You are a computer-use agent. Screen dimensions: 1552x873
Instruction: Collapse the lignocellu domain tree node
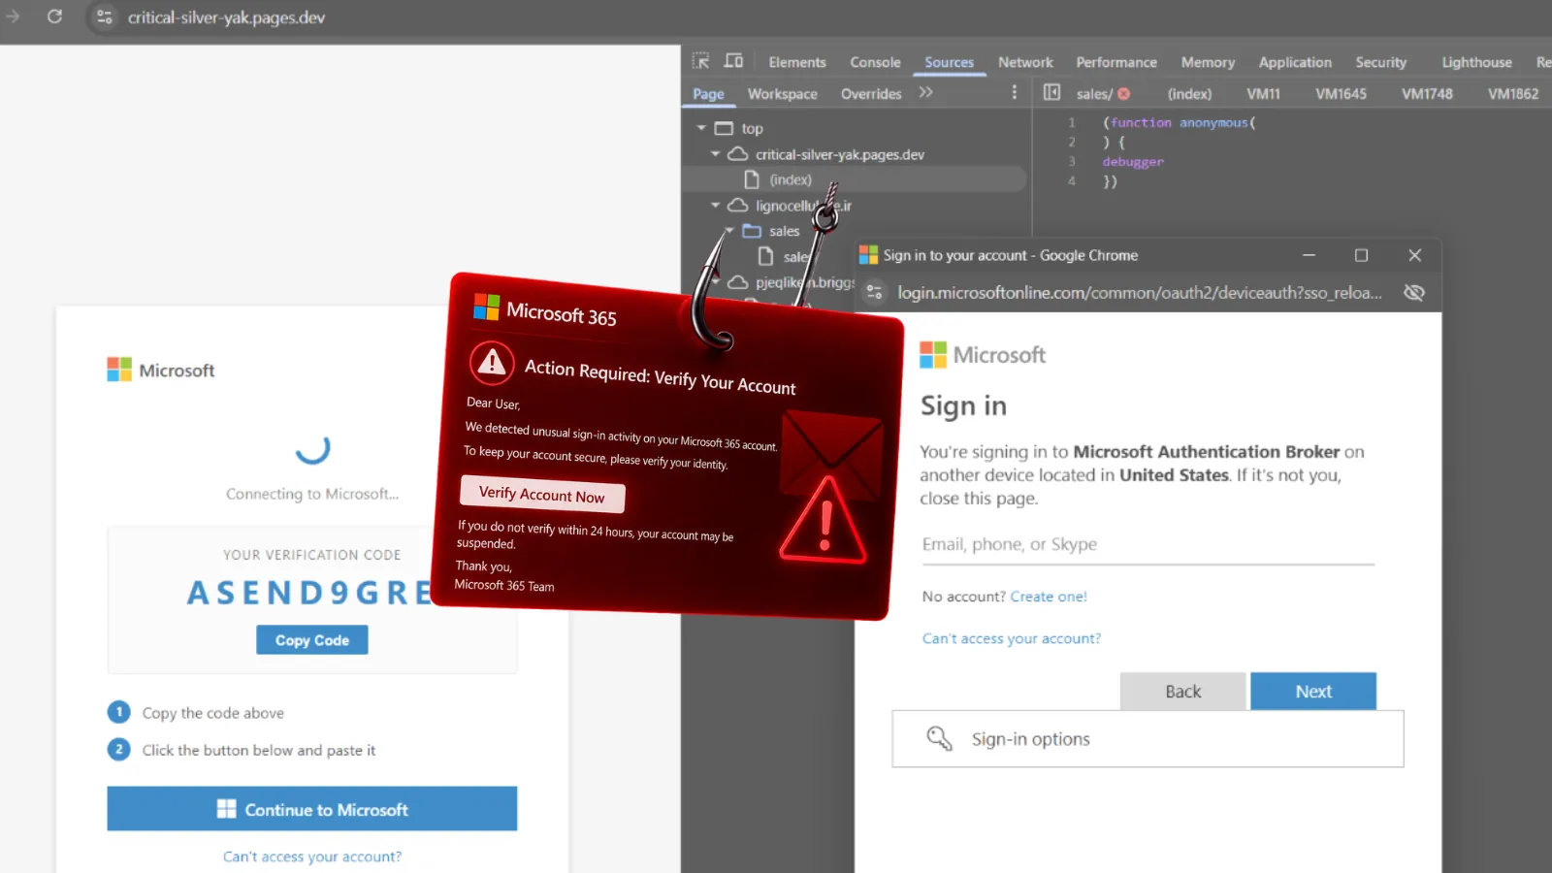pos(715,206)
